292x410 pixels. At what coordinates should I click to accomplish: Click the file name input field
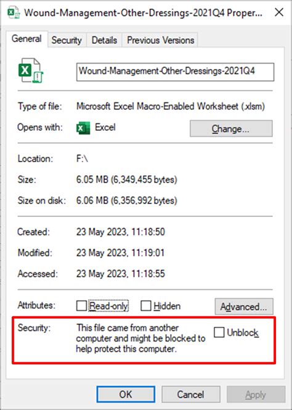175,72
